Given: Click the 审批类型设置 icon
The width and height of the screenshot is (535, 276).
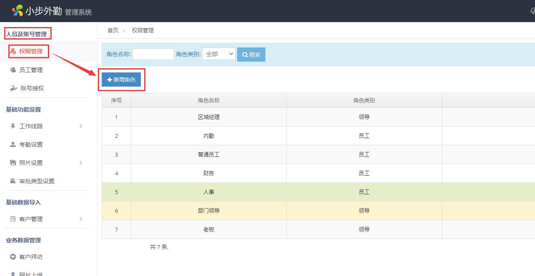Looking at the screenshot, I should point(13,181).
